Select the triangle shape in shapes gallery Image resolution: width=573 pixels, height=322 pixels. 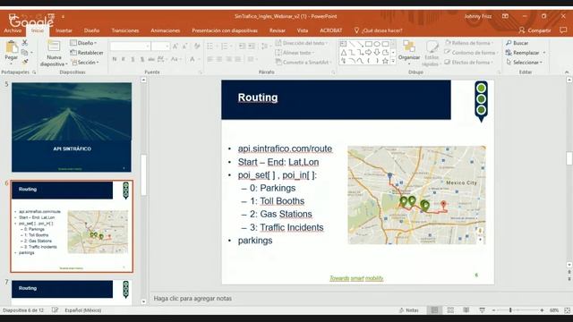(344, 53)
